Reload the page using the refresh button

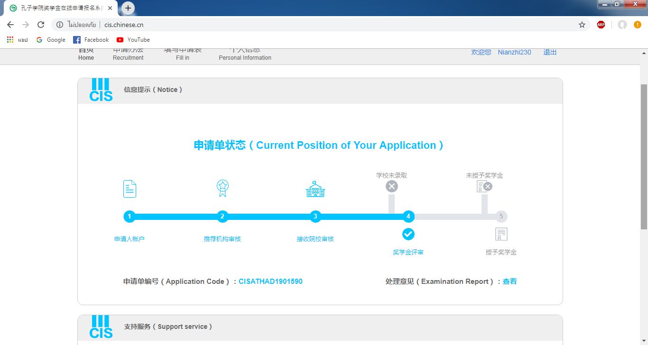[x=41, y=25]
